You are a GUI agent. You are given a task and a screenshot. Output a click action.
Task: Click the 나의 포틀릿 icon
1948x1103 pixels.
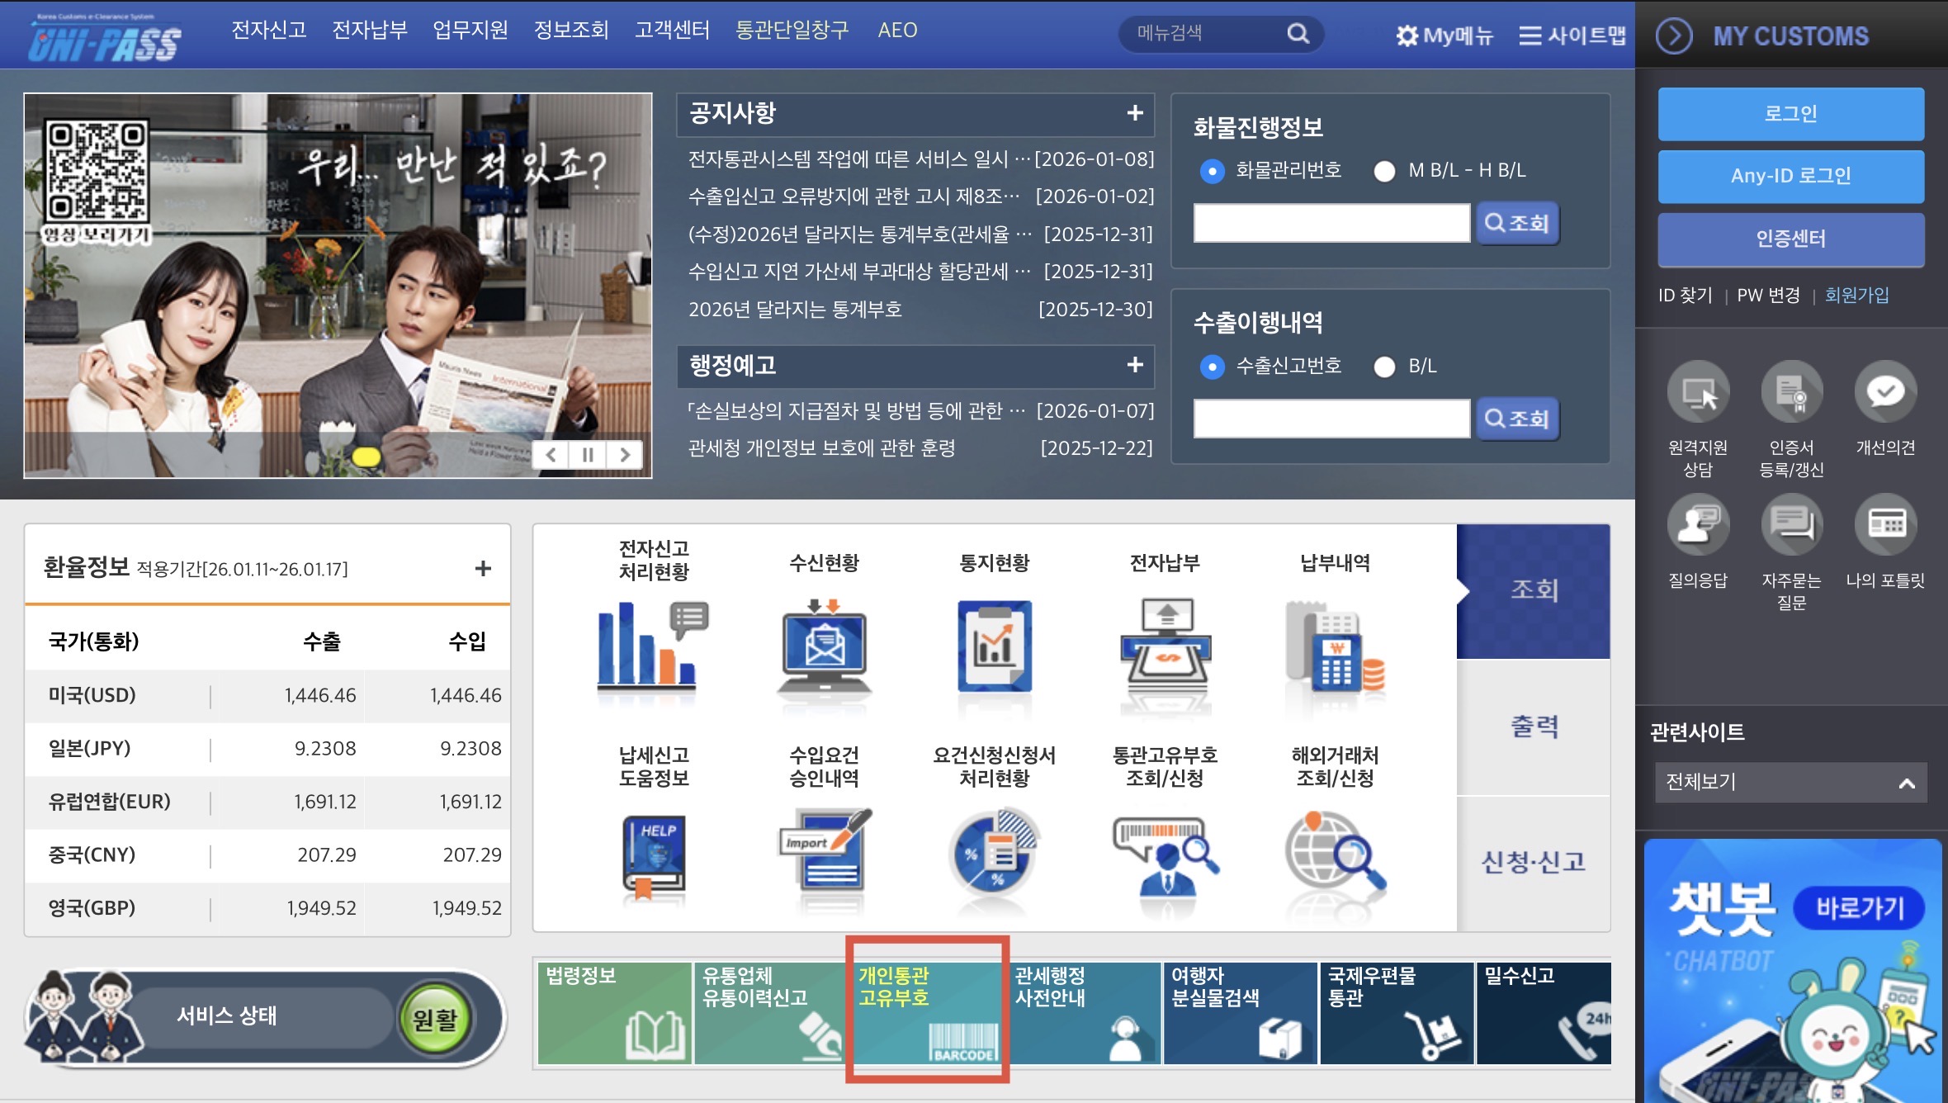1885,524
